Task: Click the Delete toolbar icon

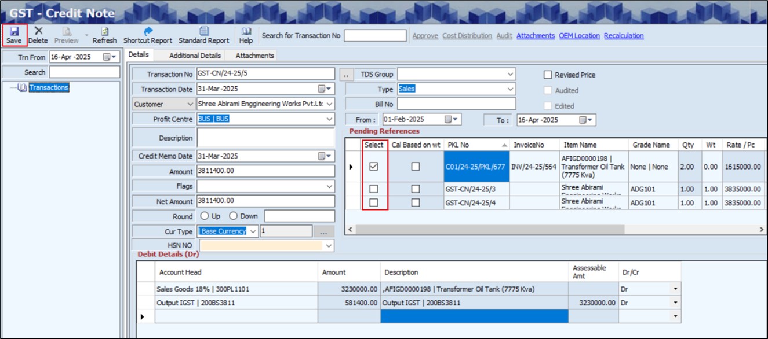Action: 38,35
